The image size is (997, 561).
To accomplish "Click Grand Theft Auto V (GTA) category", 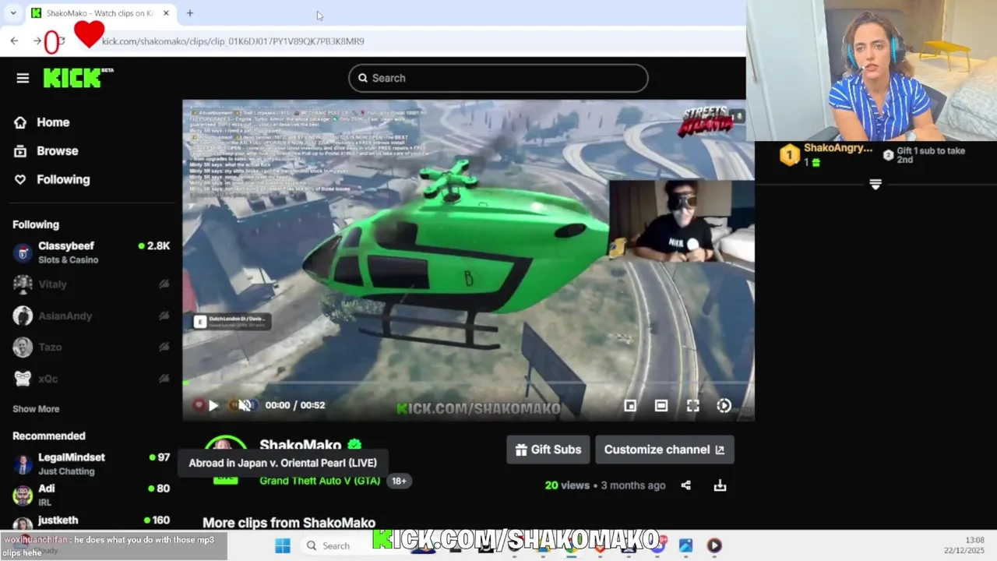I will (320, 481).
